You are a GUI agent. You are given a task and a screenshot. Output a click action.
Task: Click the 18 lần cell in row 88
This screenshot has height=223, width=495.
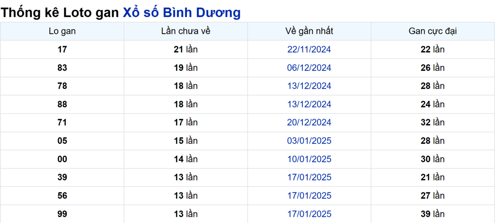click(x=186, y=104)
